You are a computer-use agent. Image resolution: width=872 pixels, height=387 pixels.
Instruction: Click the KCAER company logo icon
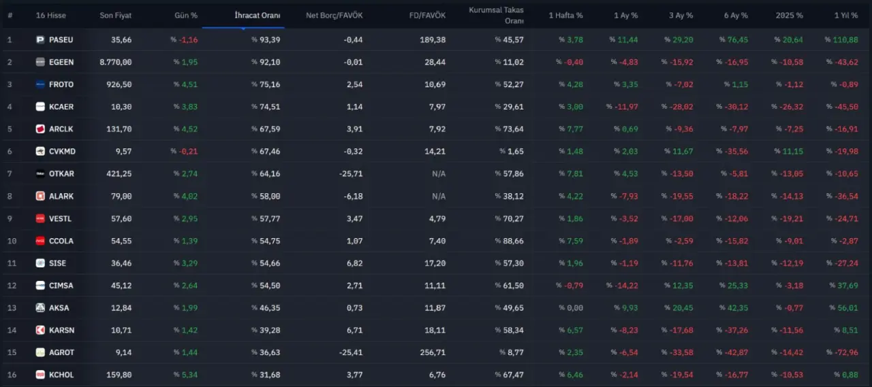coord(40,107)
